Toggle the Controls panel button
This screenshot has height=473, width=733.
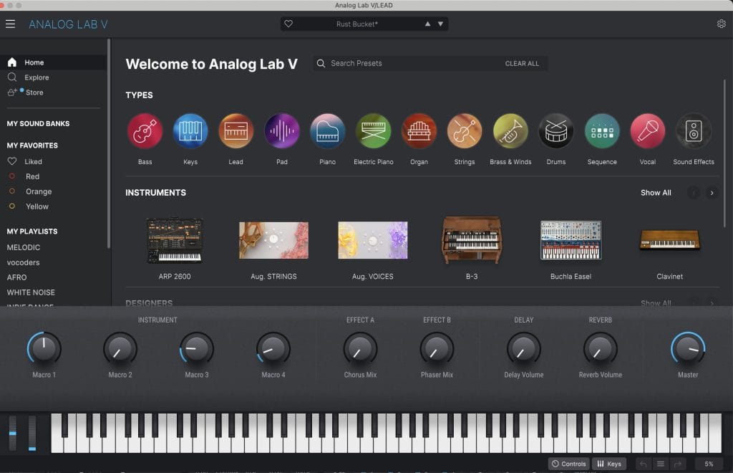(568, 464)
